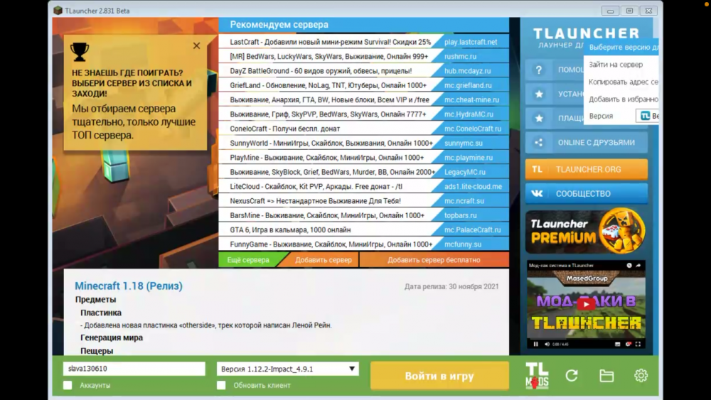Close the yellow trophy tip popup
This screenshot has width=711, height=400.
click(x=196, y=45)
